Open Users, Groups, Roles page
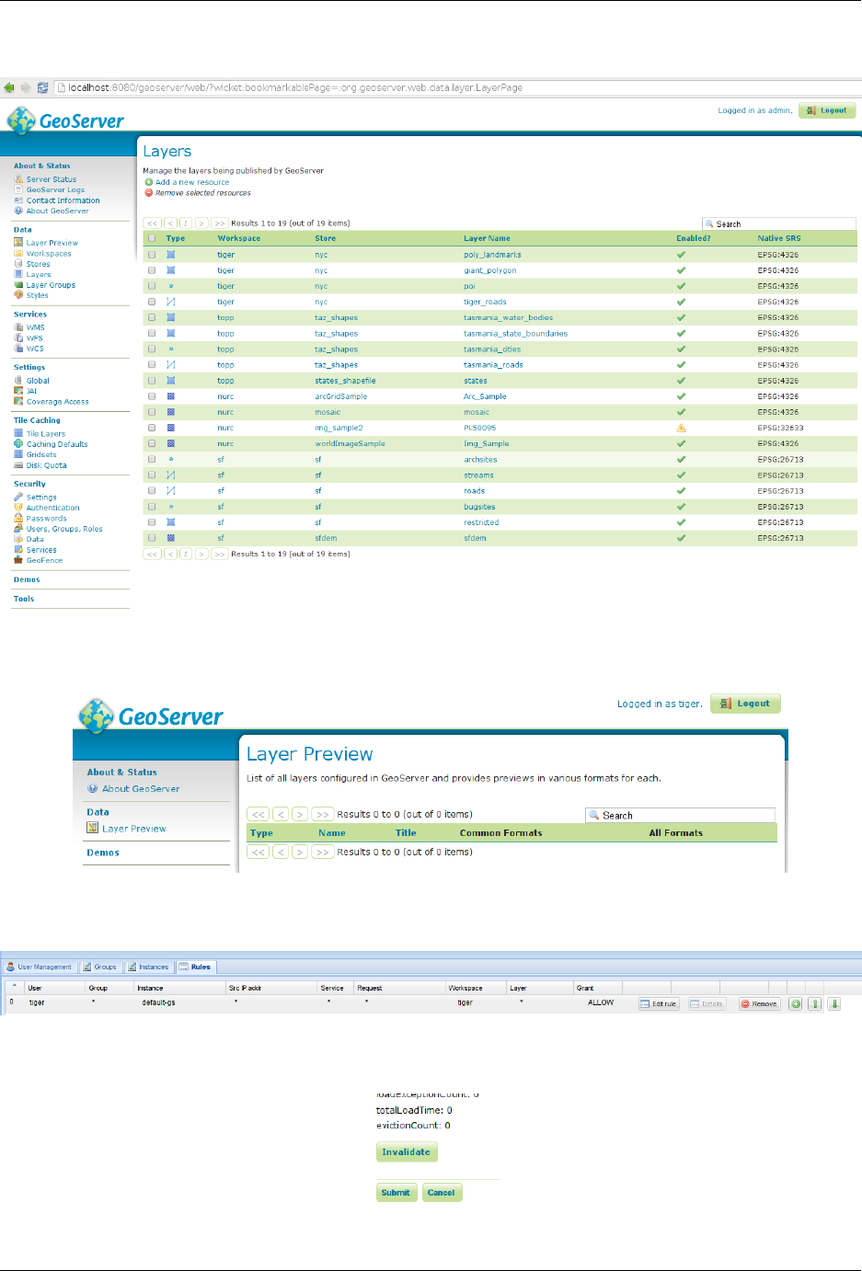This screenshot has width=862, height=1271. click(64, 529)
